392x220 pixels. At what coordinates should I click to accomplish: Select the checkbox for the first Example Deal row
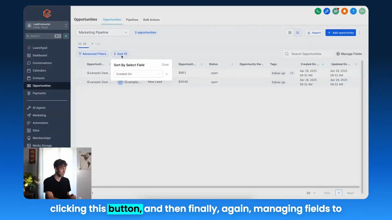80,73
